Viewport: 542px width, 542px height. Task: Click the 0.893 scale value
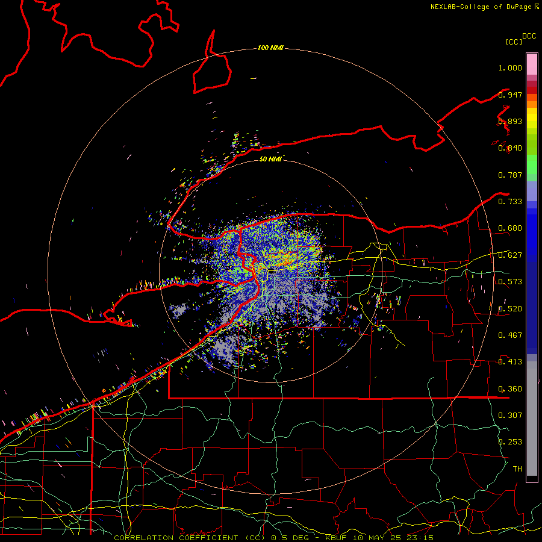510,121
